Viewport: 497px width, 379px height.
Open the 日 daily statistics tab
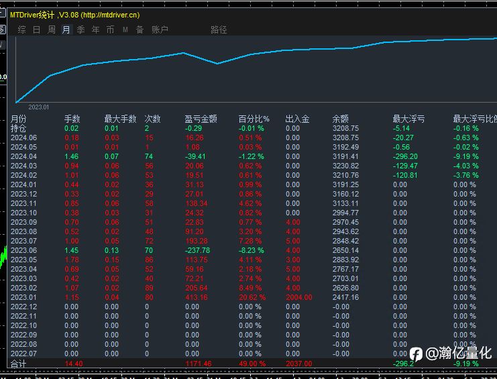coord(36,30)
